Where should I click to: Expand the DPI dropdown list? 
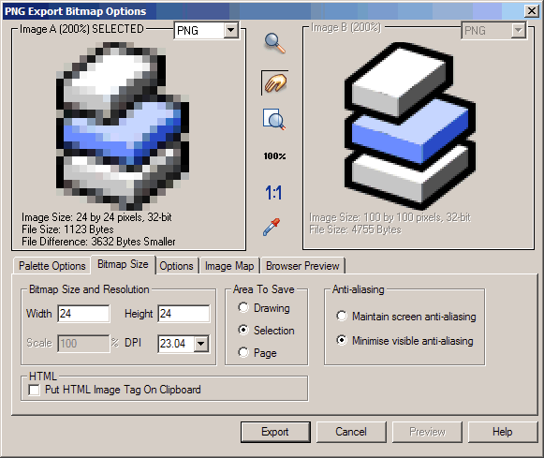(201, 344)
